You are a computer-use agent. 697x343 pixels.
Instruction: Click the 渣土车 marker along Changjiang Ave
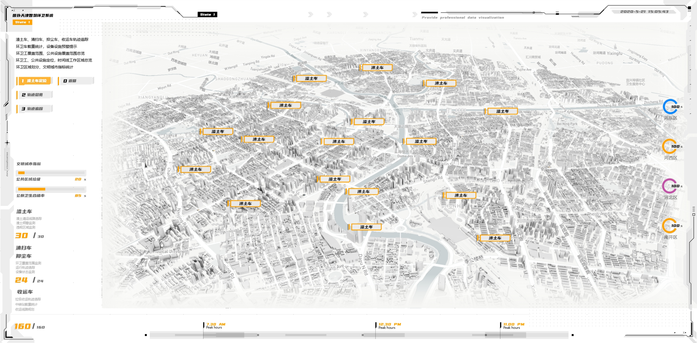click(x=195, y=169)
